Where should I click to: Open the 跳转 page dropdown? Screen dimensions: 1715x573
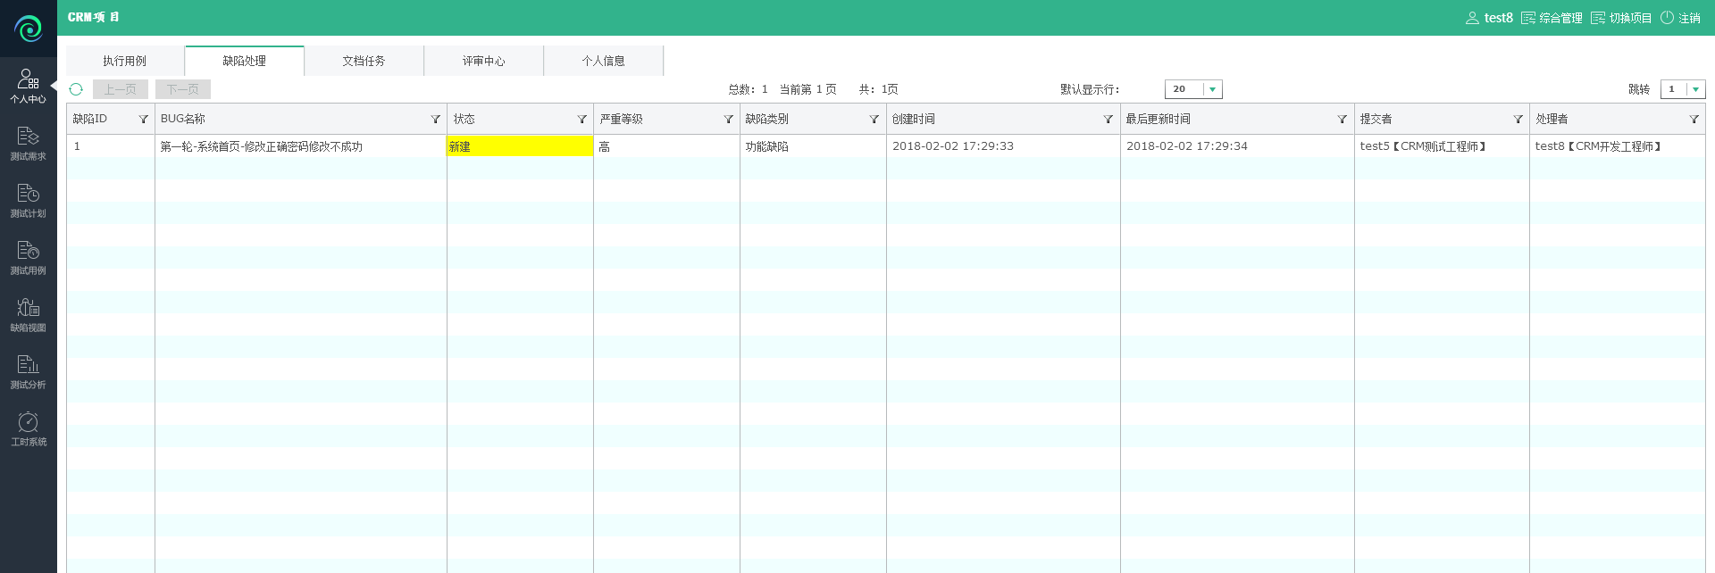click(1695, 89)
